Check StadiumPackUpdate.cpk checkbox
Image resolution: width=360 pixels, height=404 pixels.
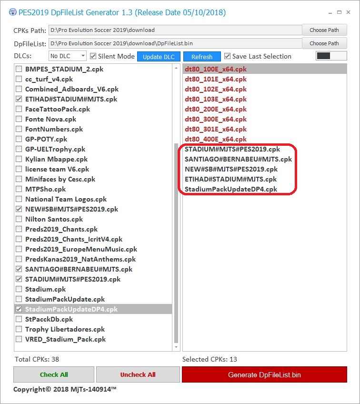tap(19, 299)
